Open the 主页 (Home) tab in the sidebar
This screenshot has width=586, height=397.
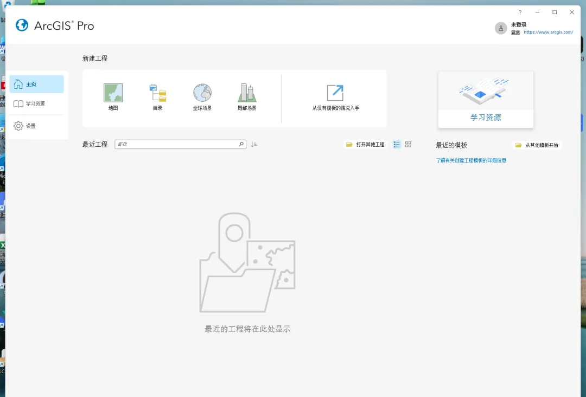pyautogui.click(x=37, y=84)
